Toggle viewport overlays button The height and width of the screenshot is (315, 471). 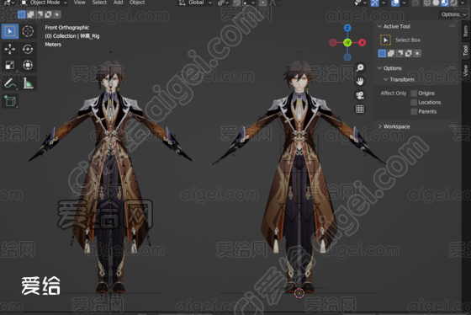coord(395,3)
